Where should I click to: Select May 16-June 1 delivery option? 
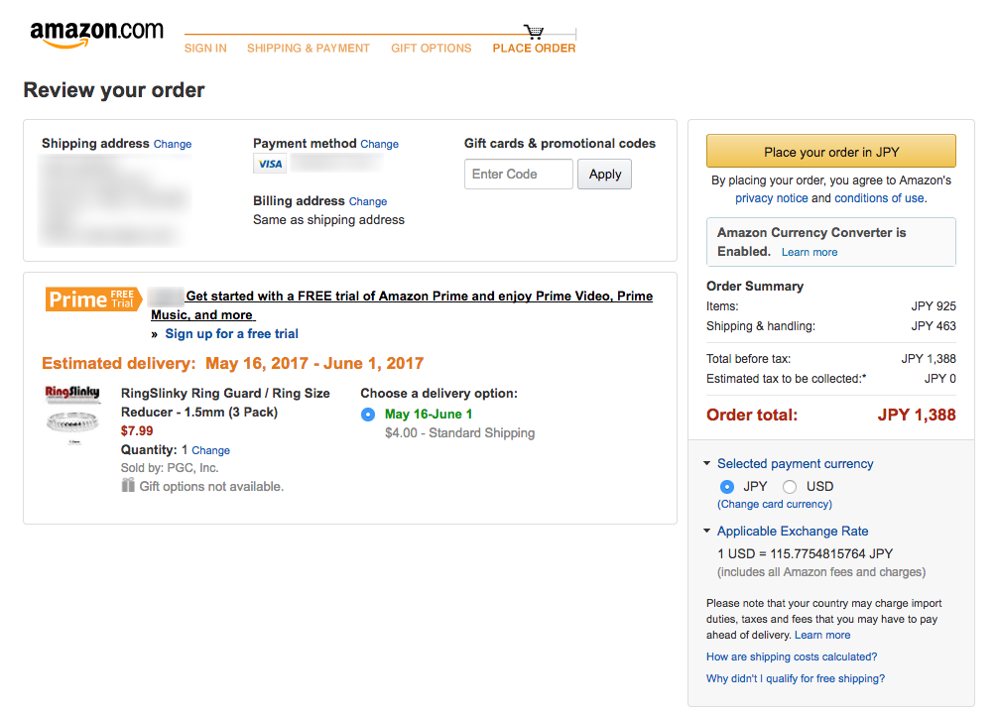point(368,415)
